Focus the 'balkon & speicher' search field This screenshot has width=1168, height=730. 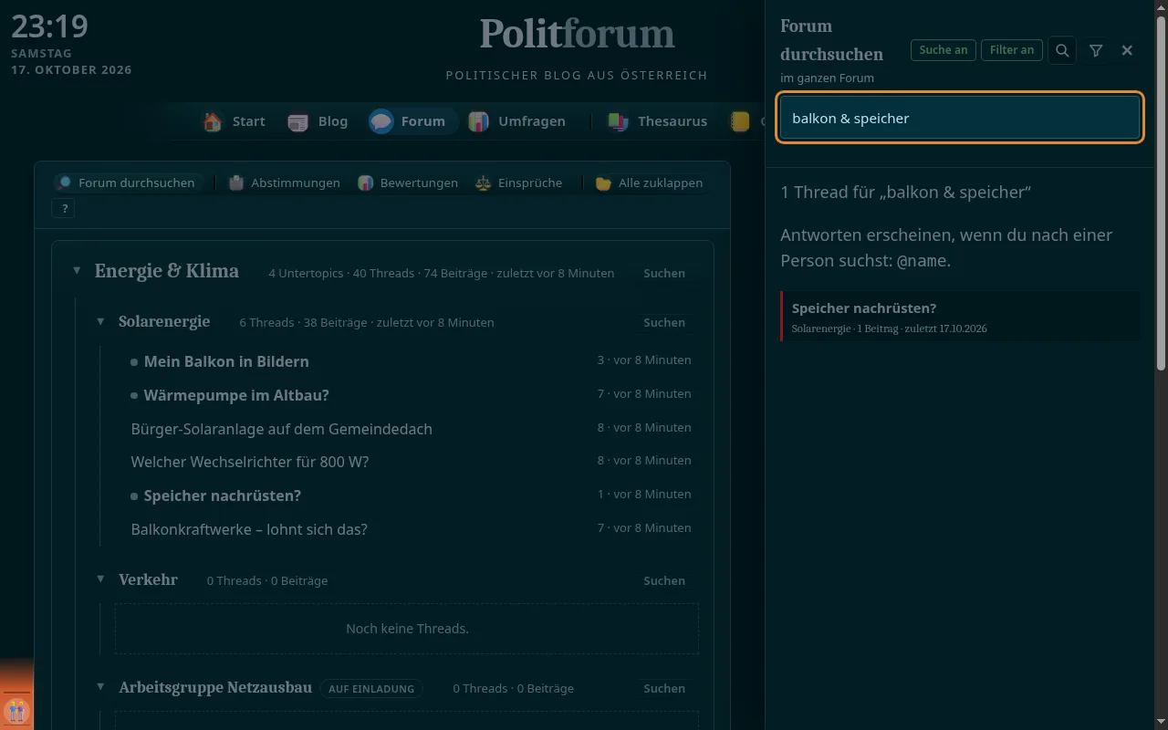(960, 118)
